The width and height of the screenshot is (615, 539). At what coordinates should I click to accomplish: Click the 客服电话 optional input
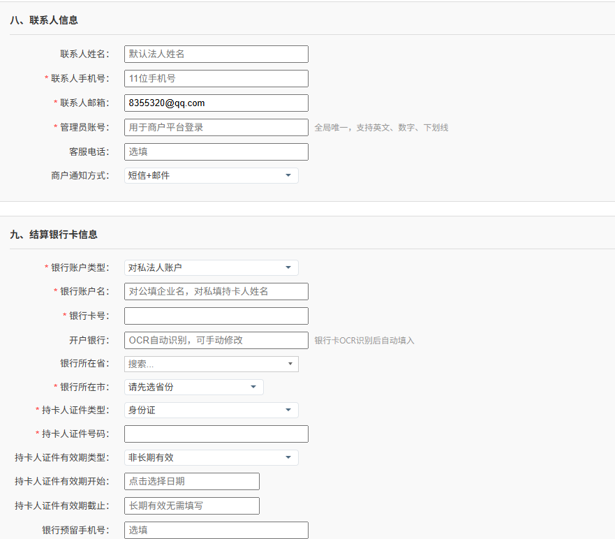(216, 152)
